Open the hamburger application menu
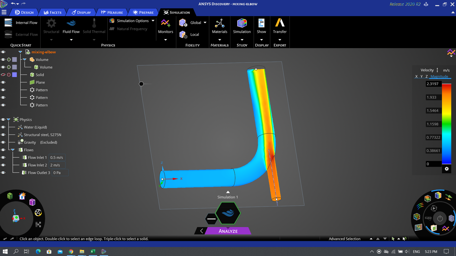The width and height of the screenshot is (456, 256). [x=4, y=12]
